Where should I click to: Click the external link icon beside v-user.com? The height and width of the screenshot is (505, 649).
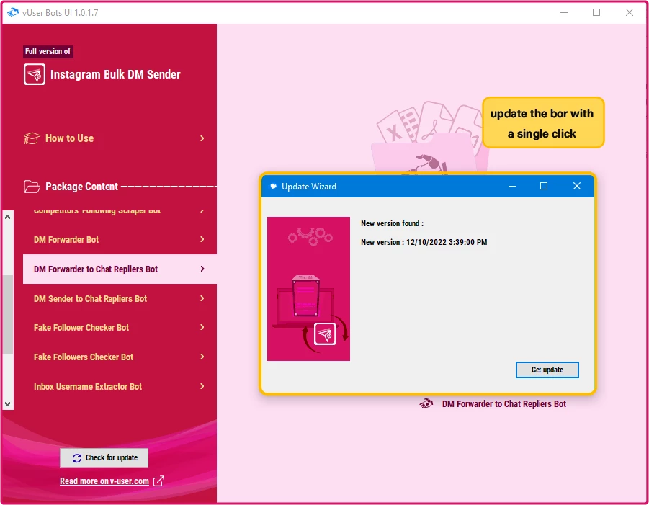[x=158, y=481]
